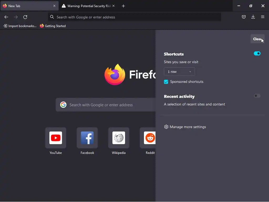Switch to Warning: Potential Security Risk tab

click(x=88, y=6)
